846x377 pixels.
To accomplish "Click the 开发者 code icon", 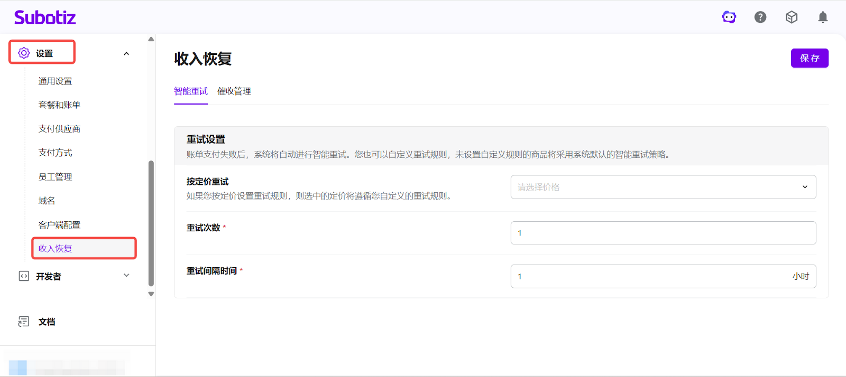I will click(24, 276).
